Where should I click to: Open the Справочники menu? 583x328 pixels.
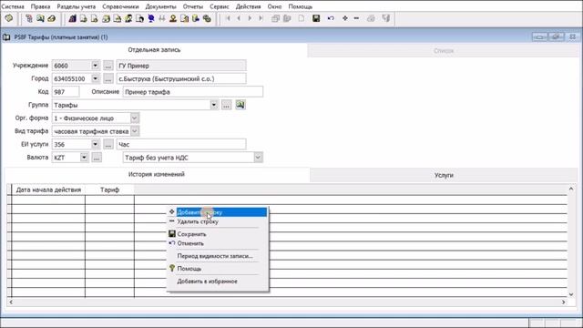coord(120,6)
